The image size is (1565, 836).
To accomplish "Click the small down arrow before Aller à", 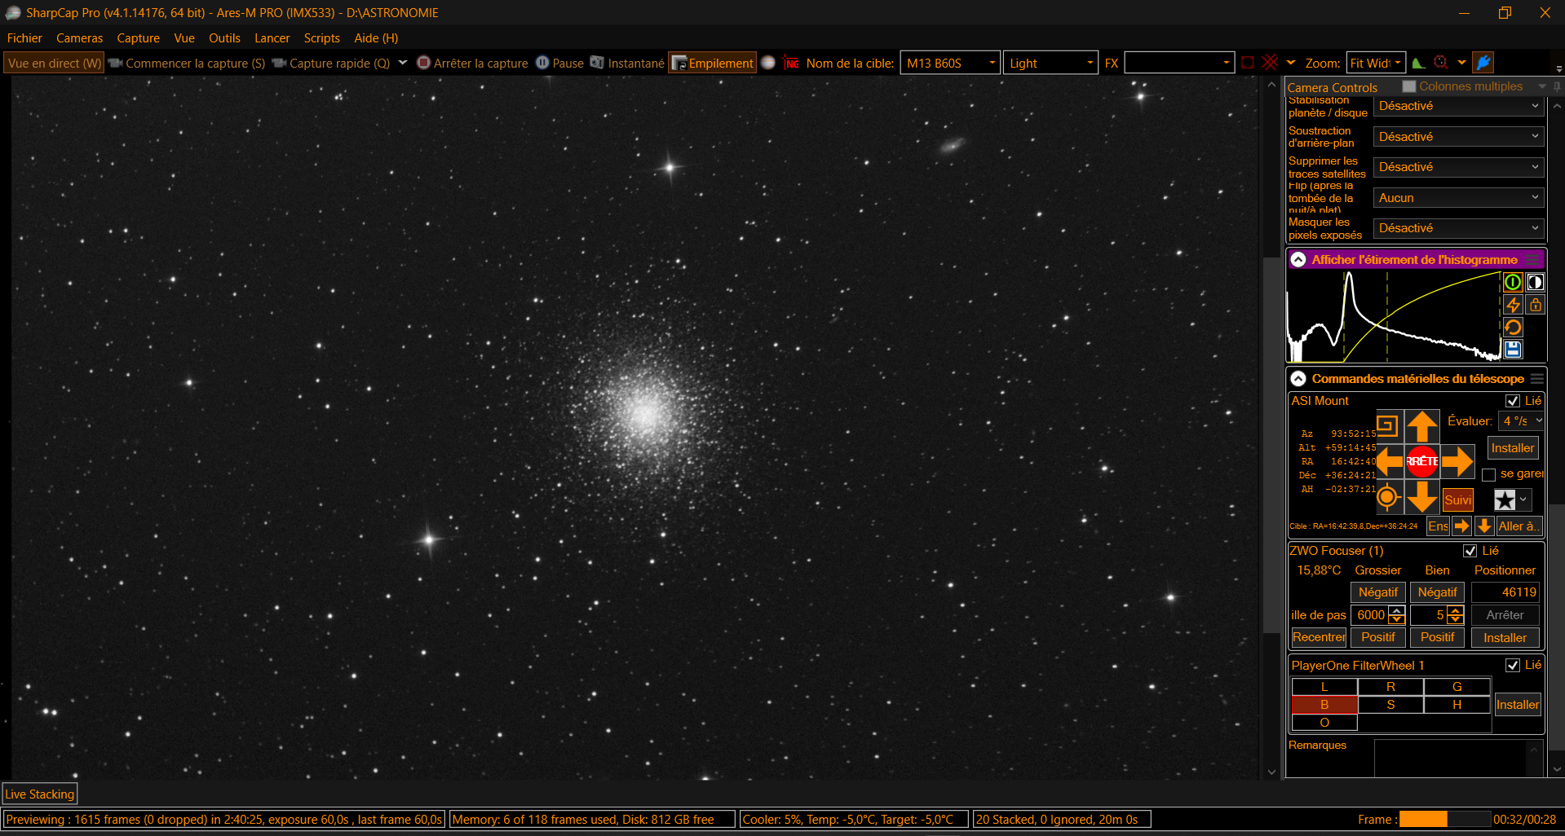I will (1484, 526).
